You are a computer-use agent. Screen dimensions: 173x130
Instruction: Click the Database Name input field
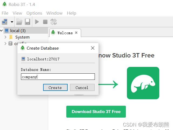(x=58, y=77)
